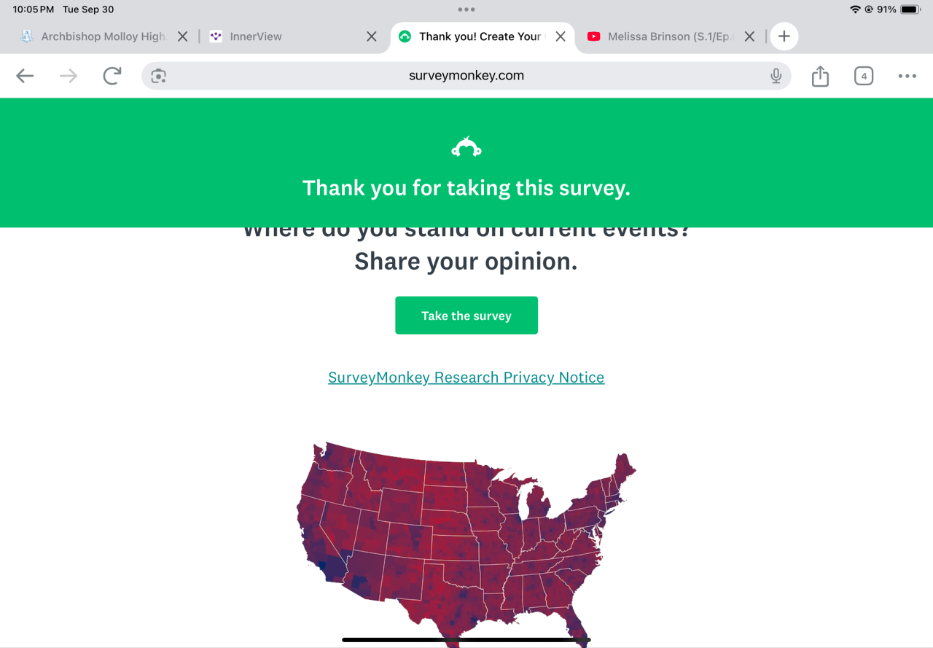Switch to the Archbishop Molloy High tab
Viewport: 933px width, 648px height.
[102, 36]
